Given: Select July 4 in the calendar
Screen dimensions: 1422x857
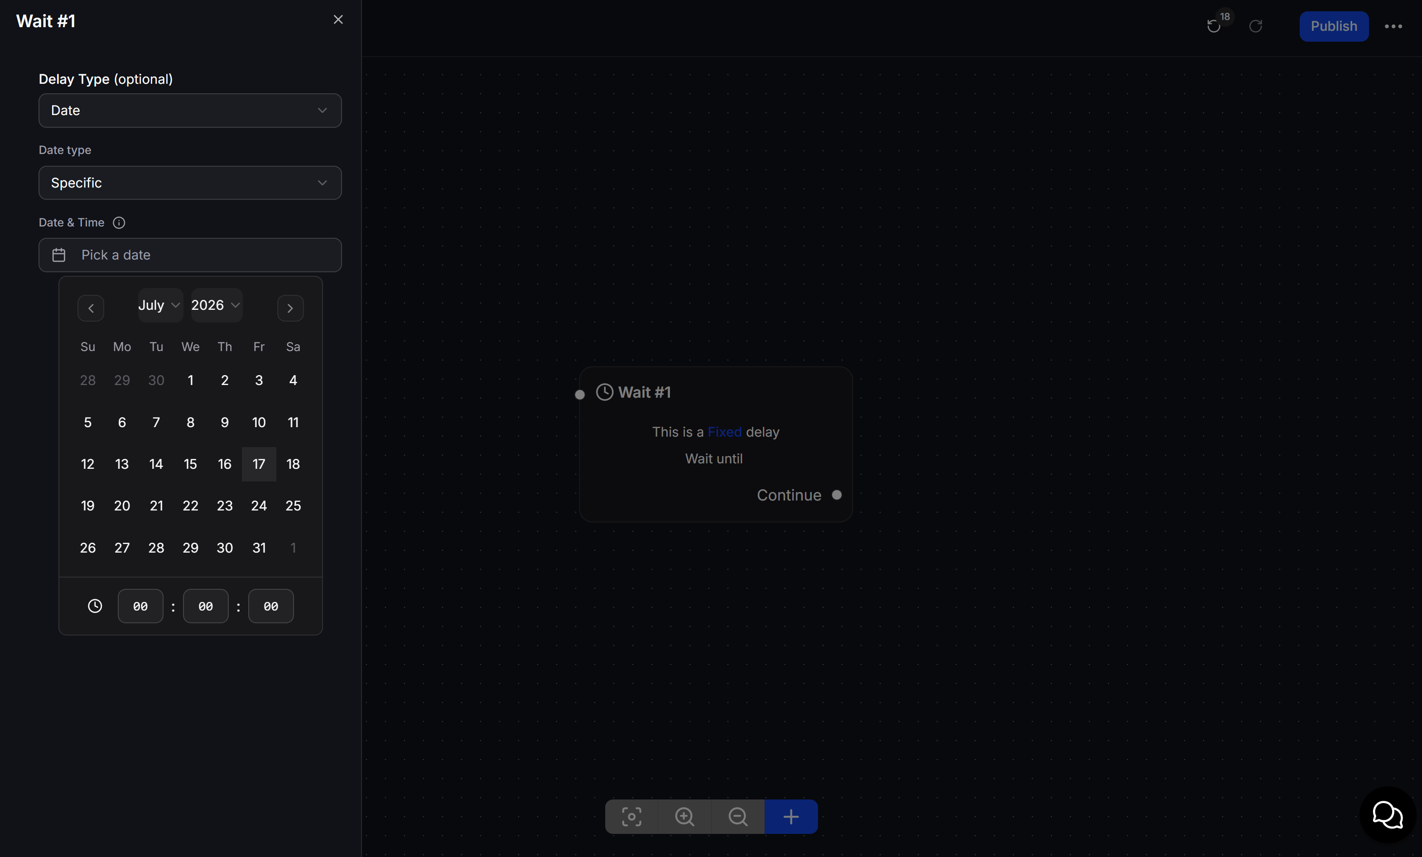Looking at the screenshot, I should (293, 380).
